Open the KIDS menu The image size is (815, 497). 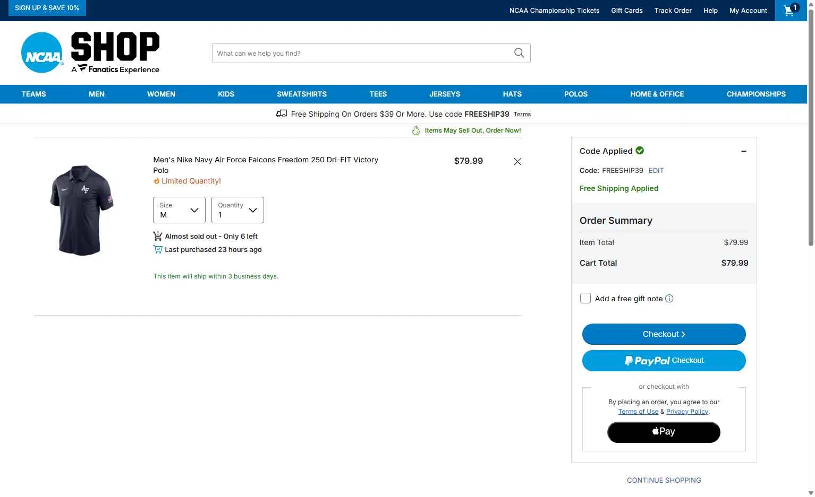(226, 94)
